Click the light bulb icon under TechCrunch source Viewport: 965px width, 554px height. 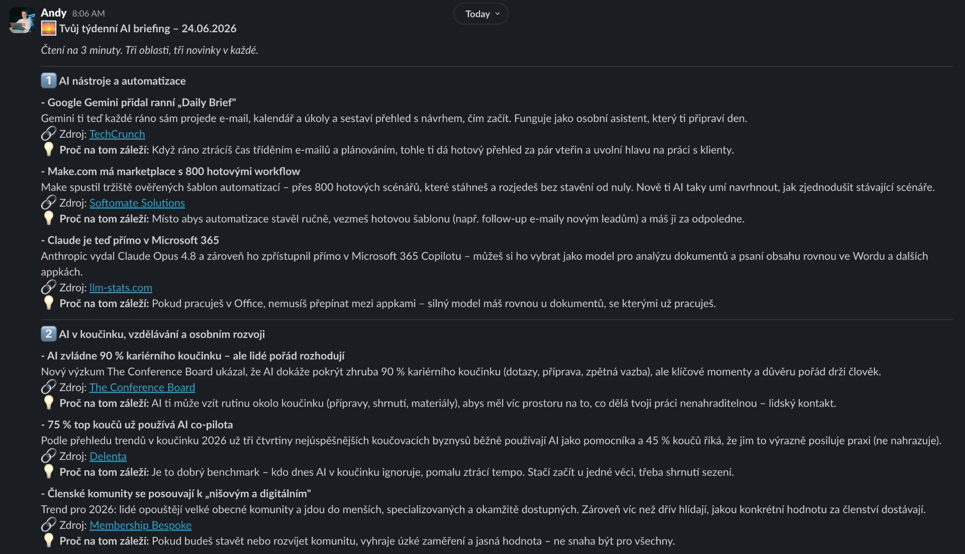49,149
